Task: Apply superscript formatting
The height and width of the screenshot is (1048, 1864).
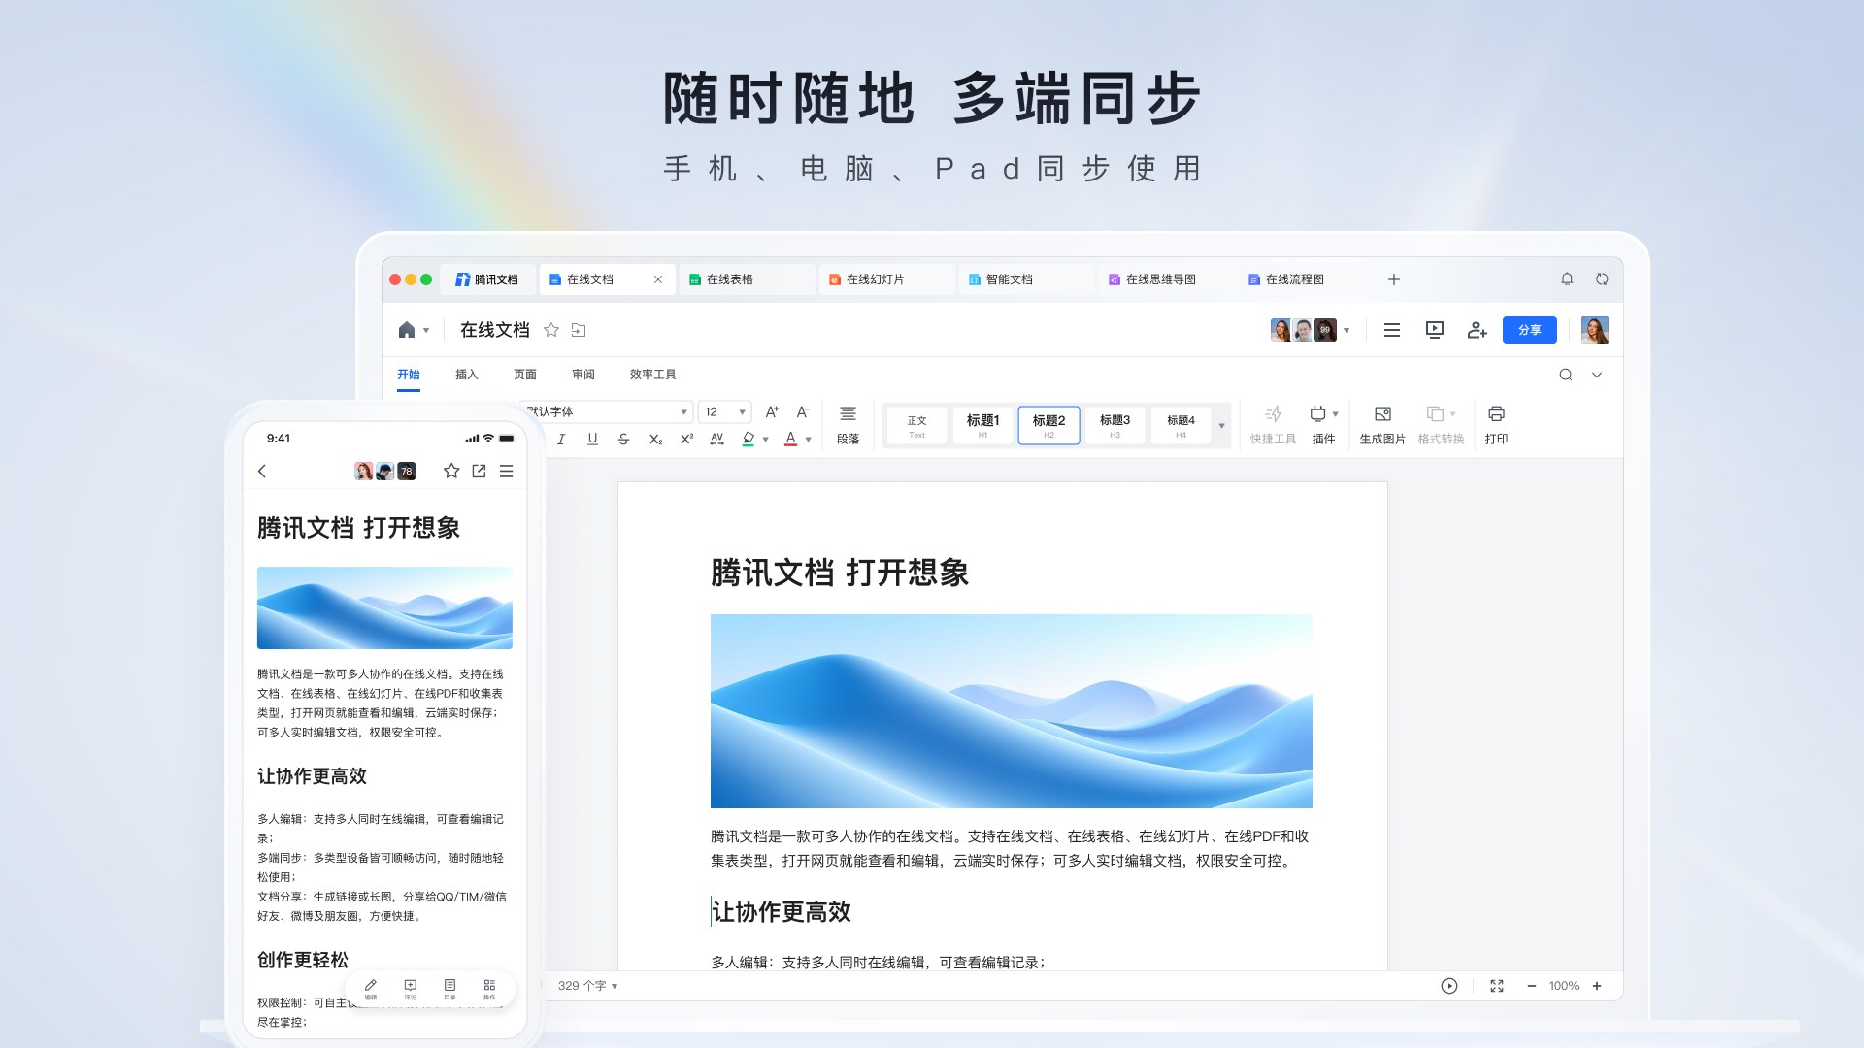Action: point(686,439)
